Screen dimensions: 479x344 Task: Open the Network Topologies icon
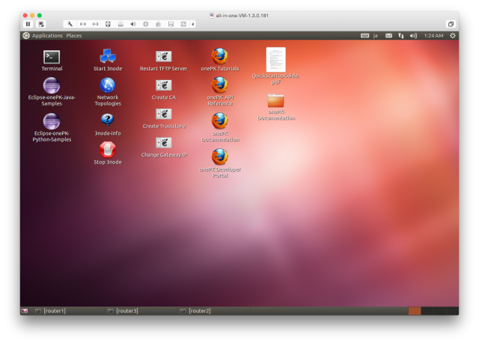(108, 85)
